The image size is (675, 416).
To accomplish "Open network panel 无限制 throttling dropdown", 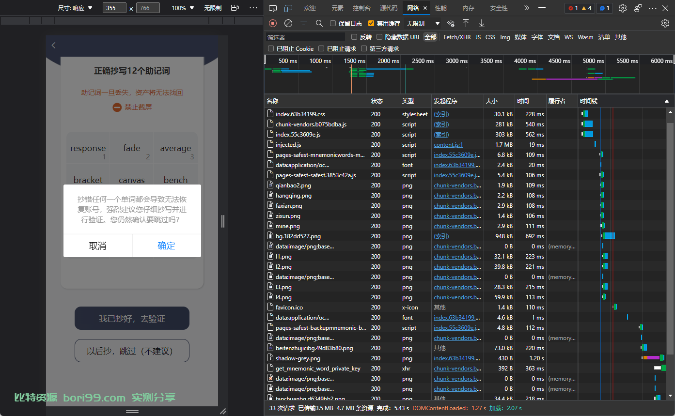I will click(423, 23).
